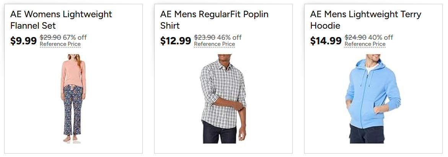Click the 46% off discount label
Screen dimensions: 448x157
(x=230, y=37)
